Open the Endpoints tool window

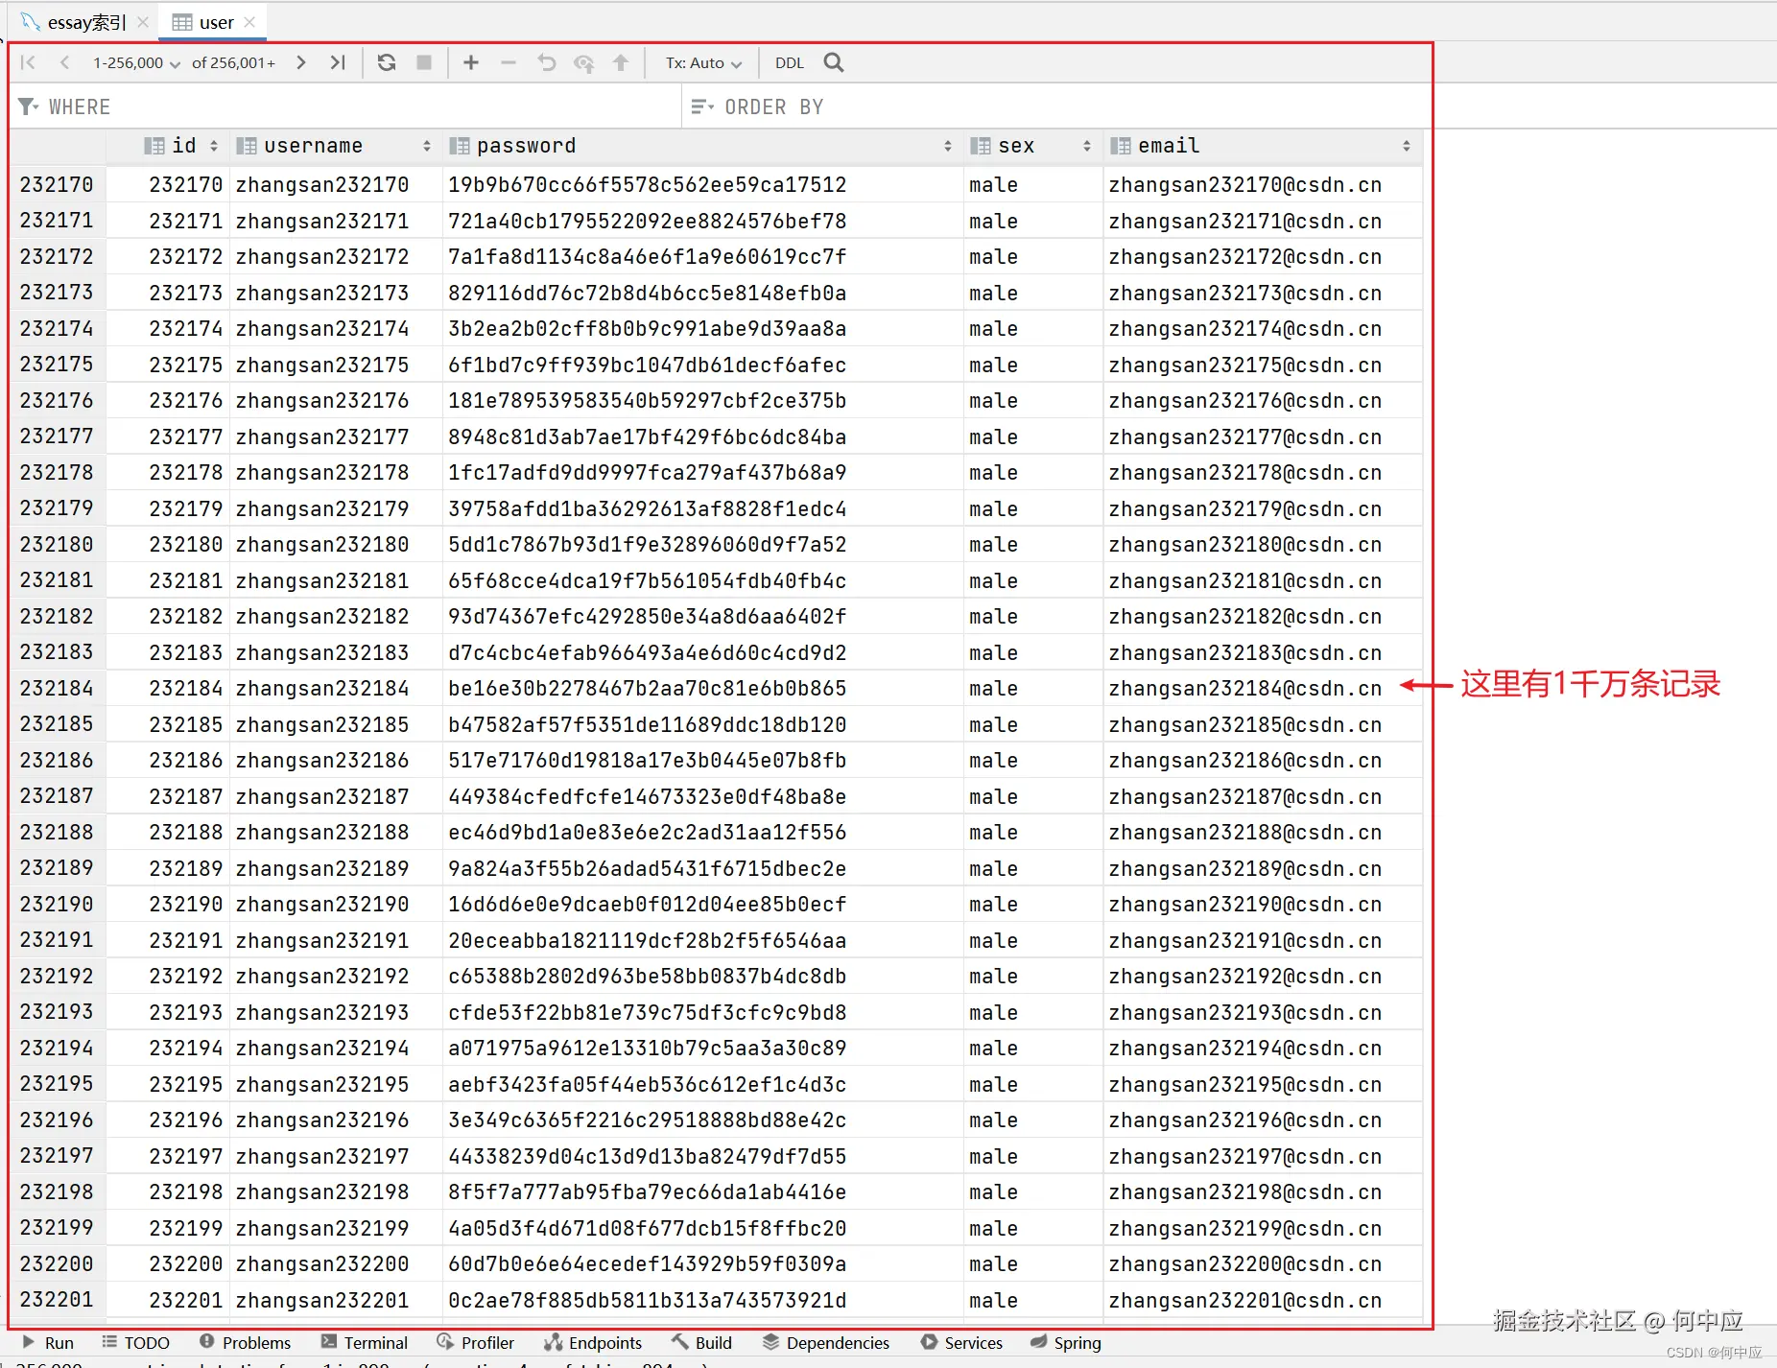coord(593,1343)
